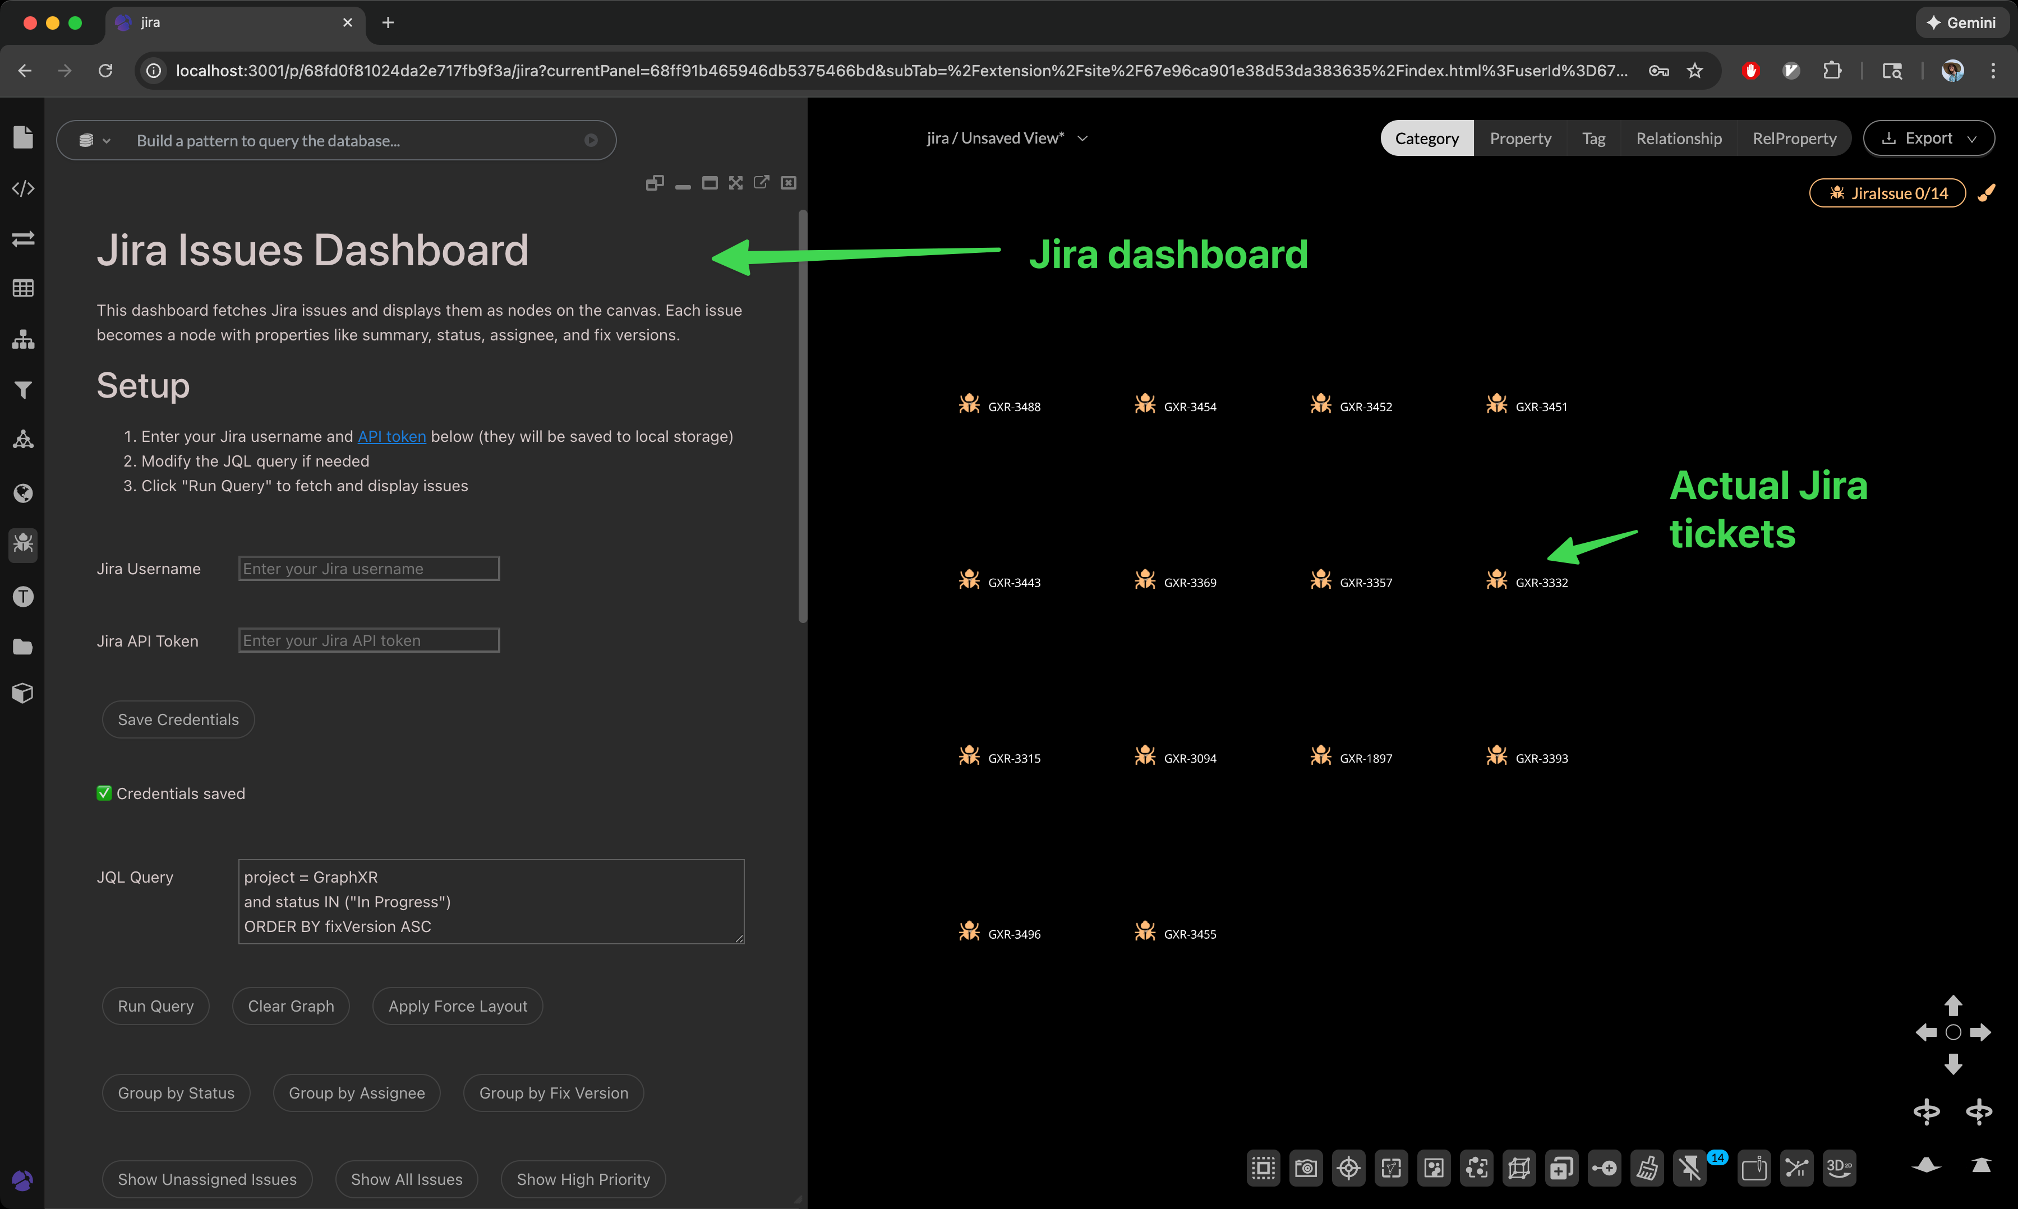Click the GraphXR logo at sidebar bottom
The image size is (2018, 1209).
point(23,1180)
